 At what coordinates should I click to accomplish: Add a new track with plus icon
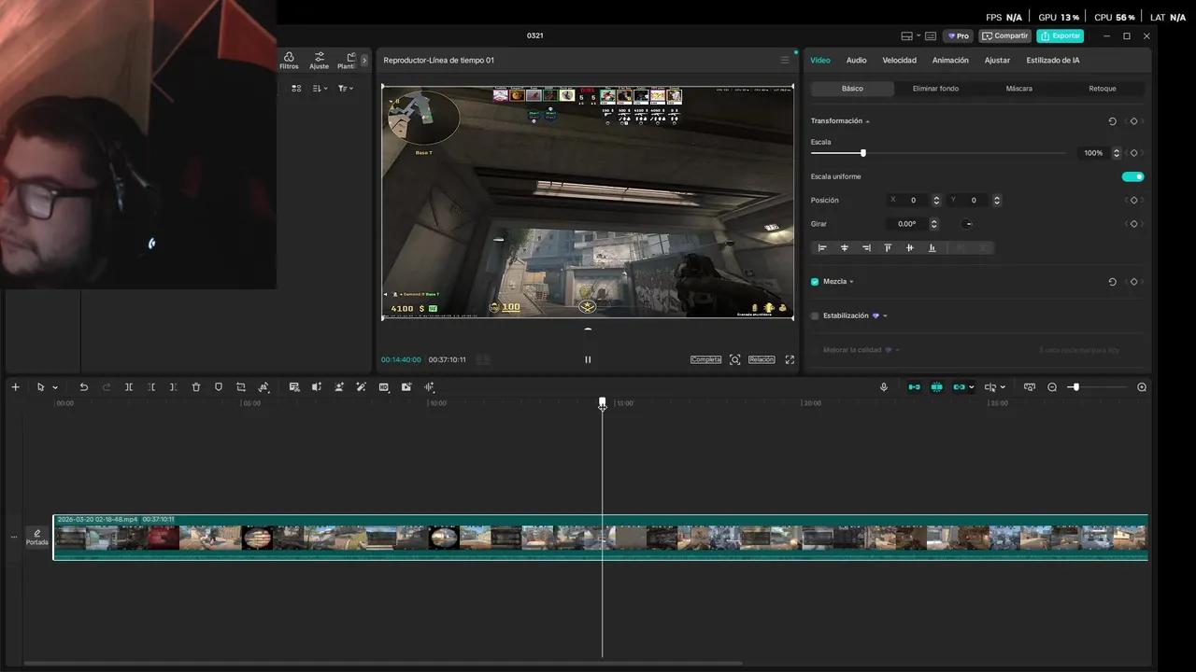pyautogui.click(x=15, y=387)
